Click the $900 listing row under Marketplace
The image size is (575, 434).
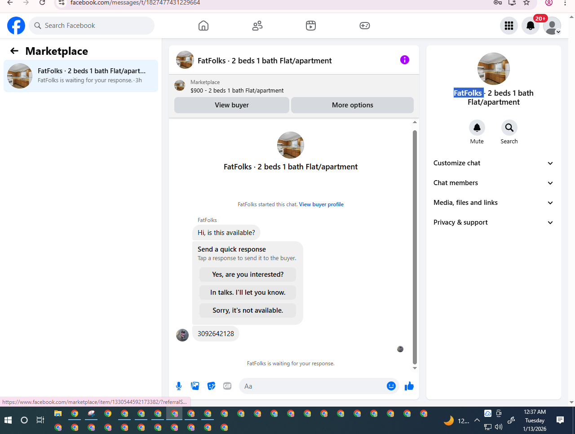294,86
